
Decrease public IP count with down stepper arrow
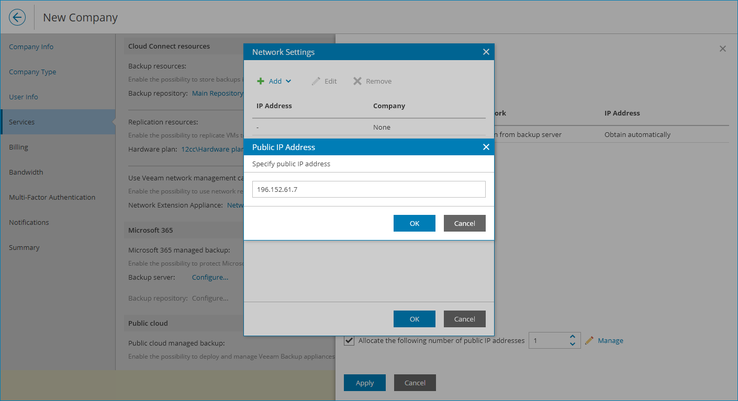(x=573, y=343)
